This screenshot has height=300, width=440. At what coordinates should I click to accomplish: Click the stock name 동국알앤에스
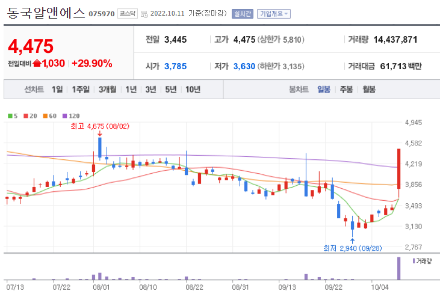pyautogui.click(x=46, y=13)
